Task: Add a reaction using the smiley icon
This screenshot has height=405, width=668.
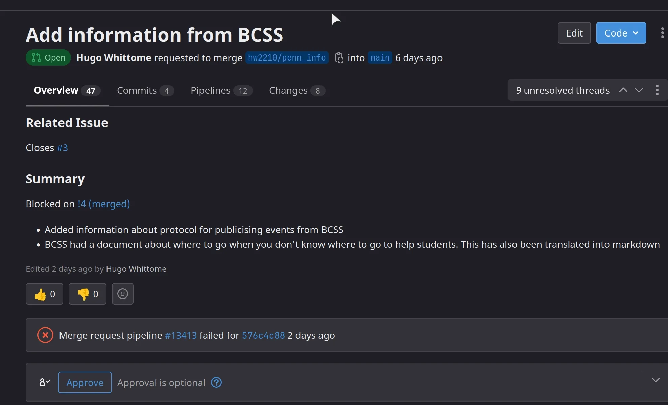Action: [122, 294]
